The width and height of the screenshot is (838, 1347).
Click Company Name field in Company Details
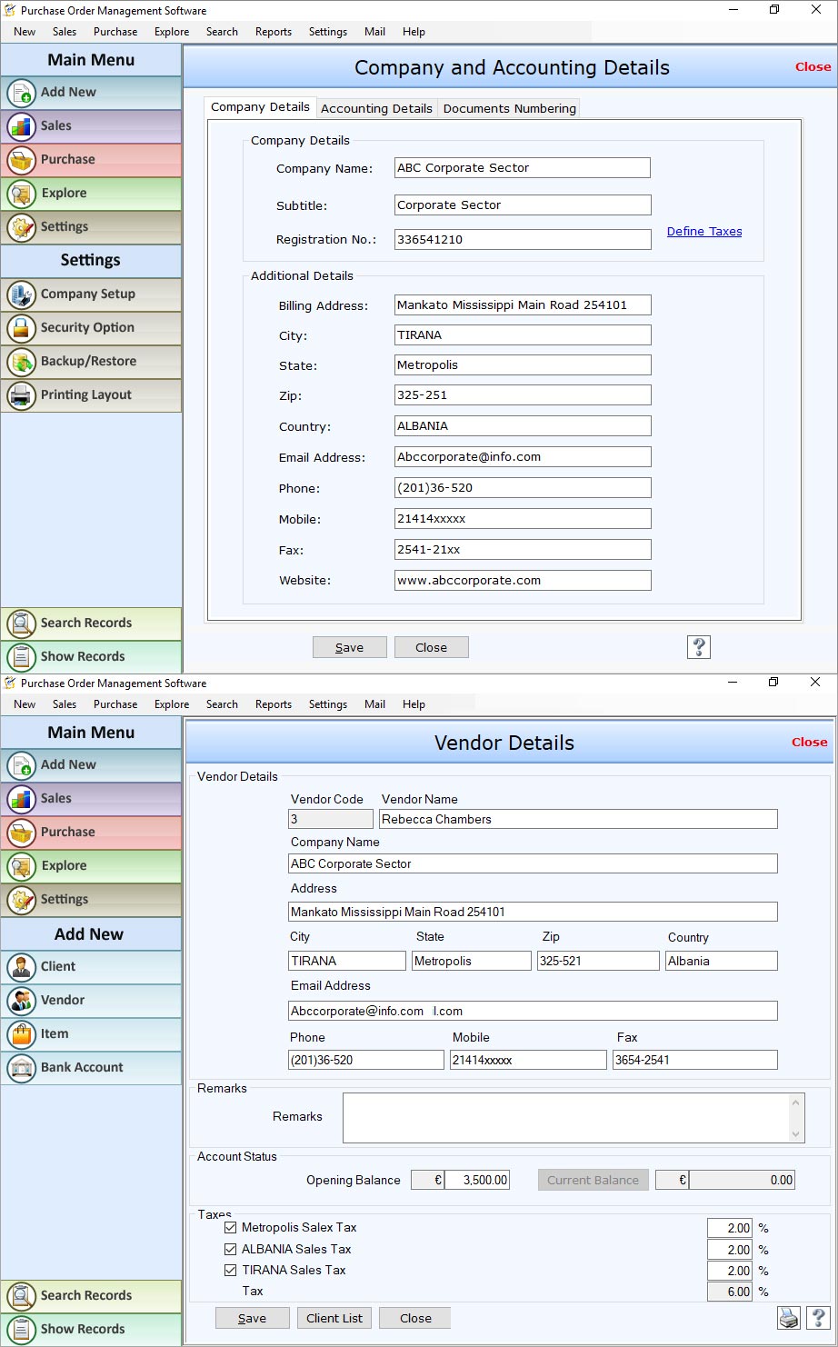(x=523, y=167)
